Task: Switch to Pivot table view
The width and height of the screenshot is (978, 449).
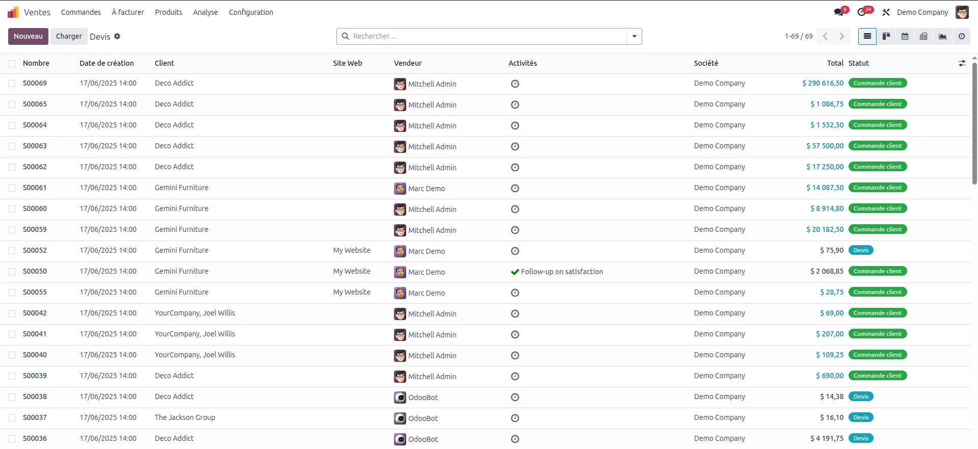Action: pos(923,36)
